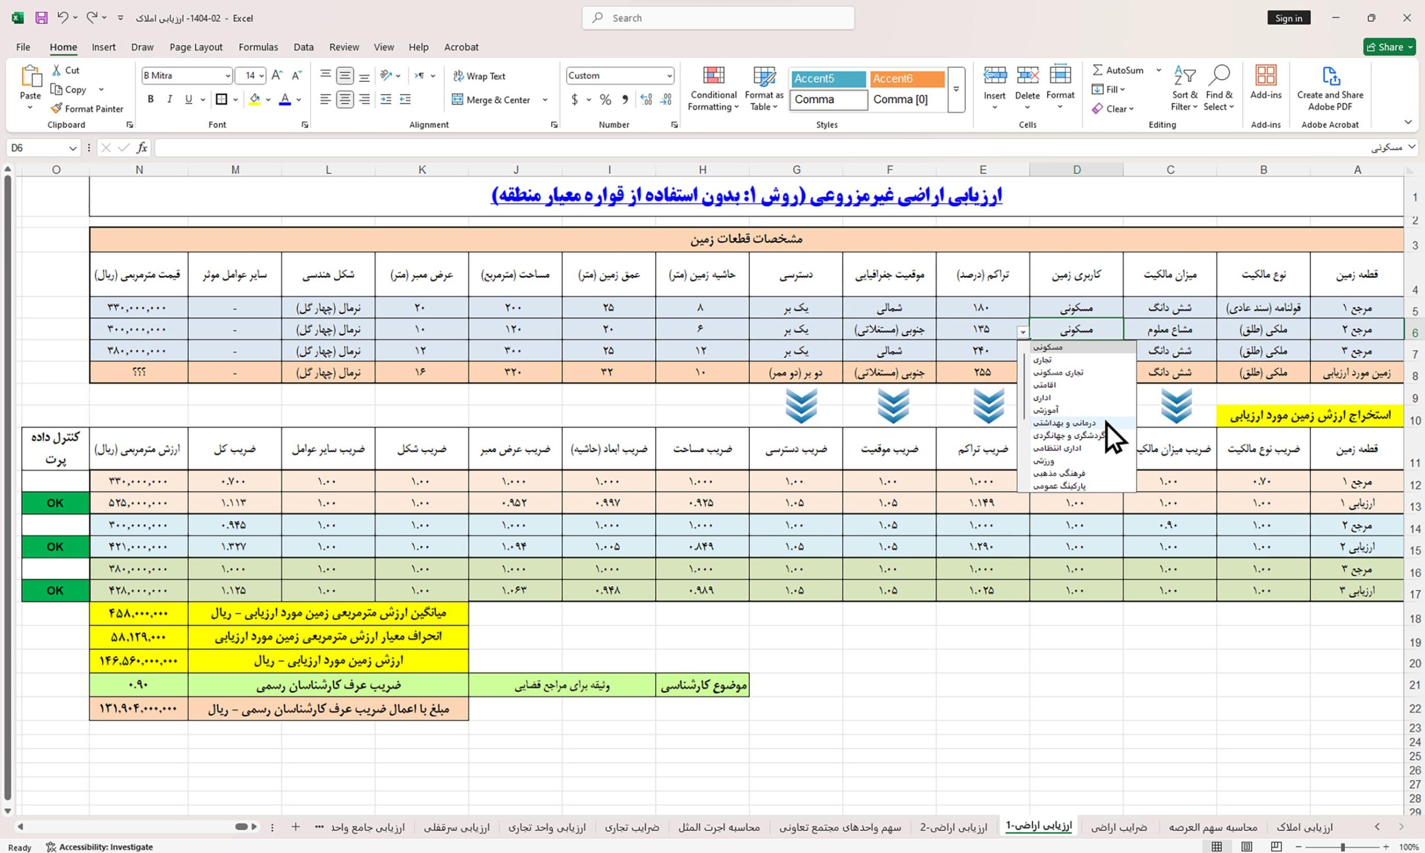Open the Custom number format dropdown
Screen dimensions: 1425x853
point(669,76)
